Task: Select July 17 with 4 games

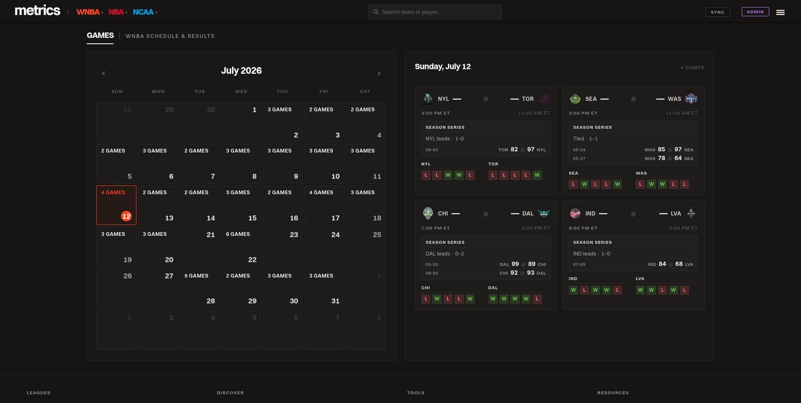Action: point(325,205)
